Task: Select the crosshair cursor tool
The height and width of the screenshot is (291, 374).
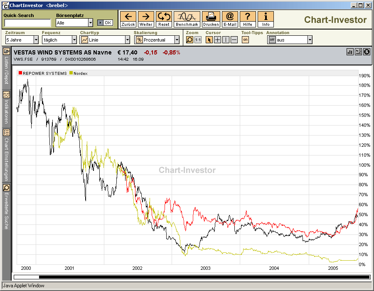Action: point(217,40)
